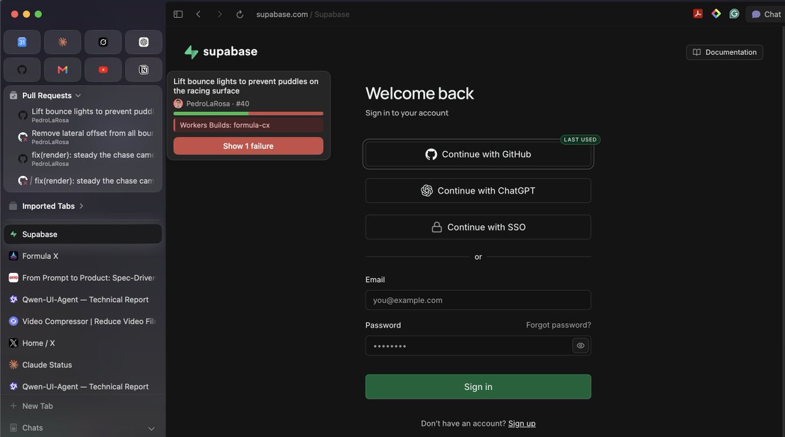The width and height of the screenshot is (785, 437).
Task: Continue with ChatGPT sign-in
Action: point(478,190)
